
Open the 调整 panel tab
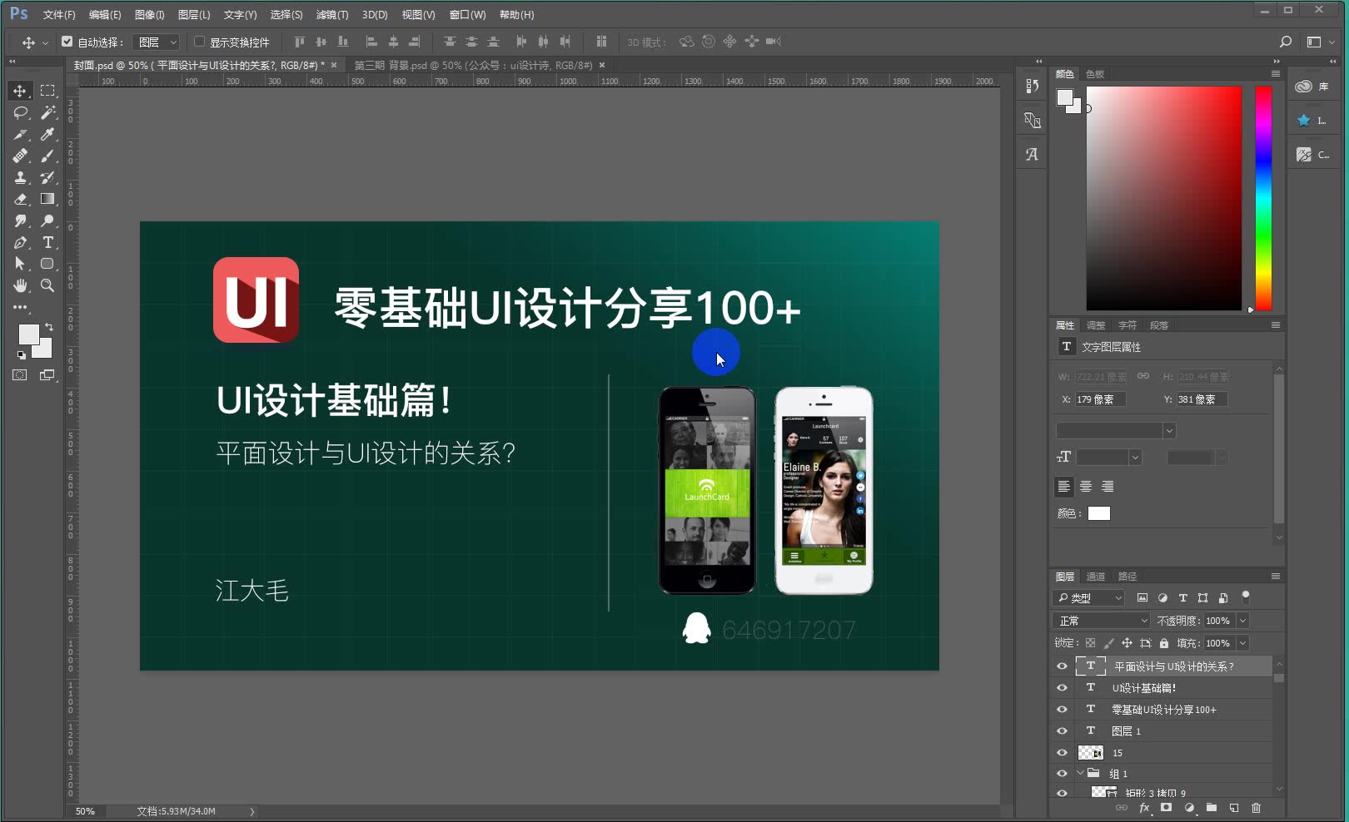click(1096, 325)
